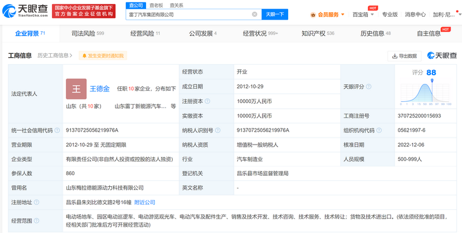Open the 司法风险 tab
This screenshot has width=462, height=233.
(x=88, y=34)
